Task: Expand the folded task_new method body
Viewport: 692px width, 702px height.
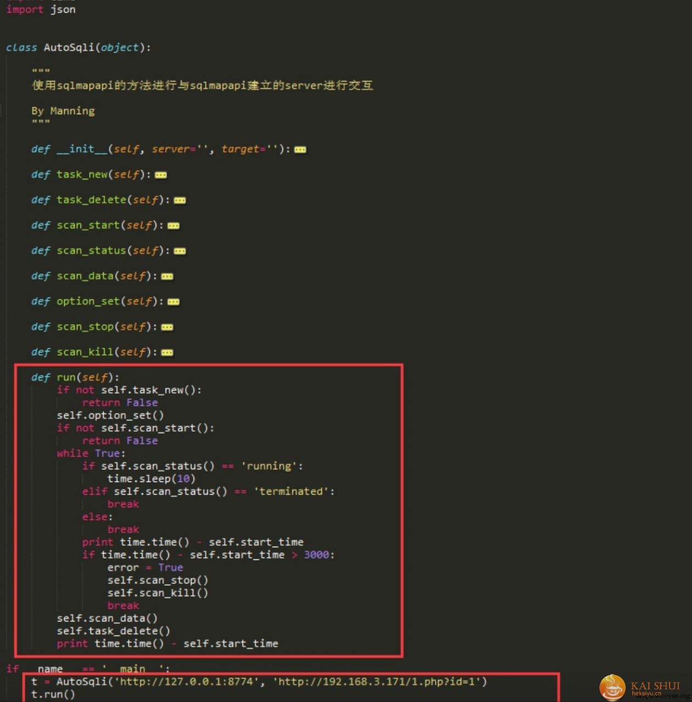Action: click(161, 175)
